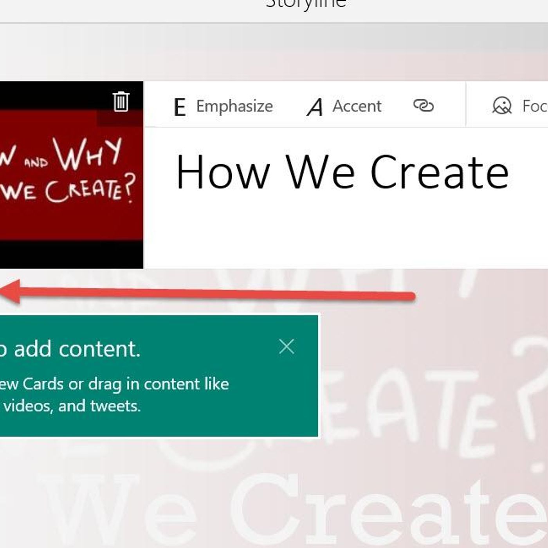Click the black strip under the thumbnail

pyautogui.click(x=70, y=254)
